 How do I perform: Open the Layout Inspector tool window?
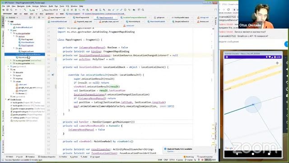click(205, 157)
